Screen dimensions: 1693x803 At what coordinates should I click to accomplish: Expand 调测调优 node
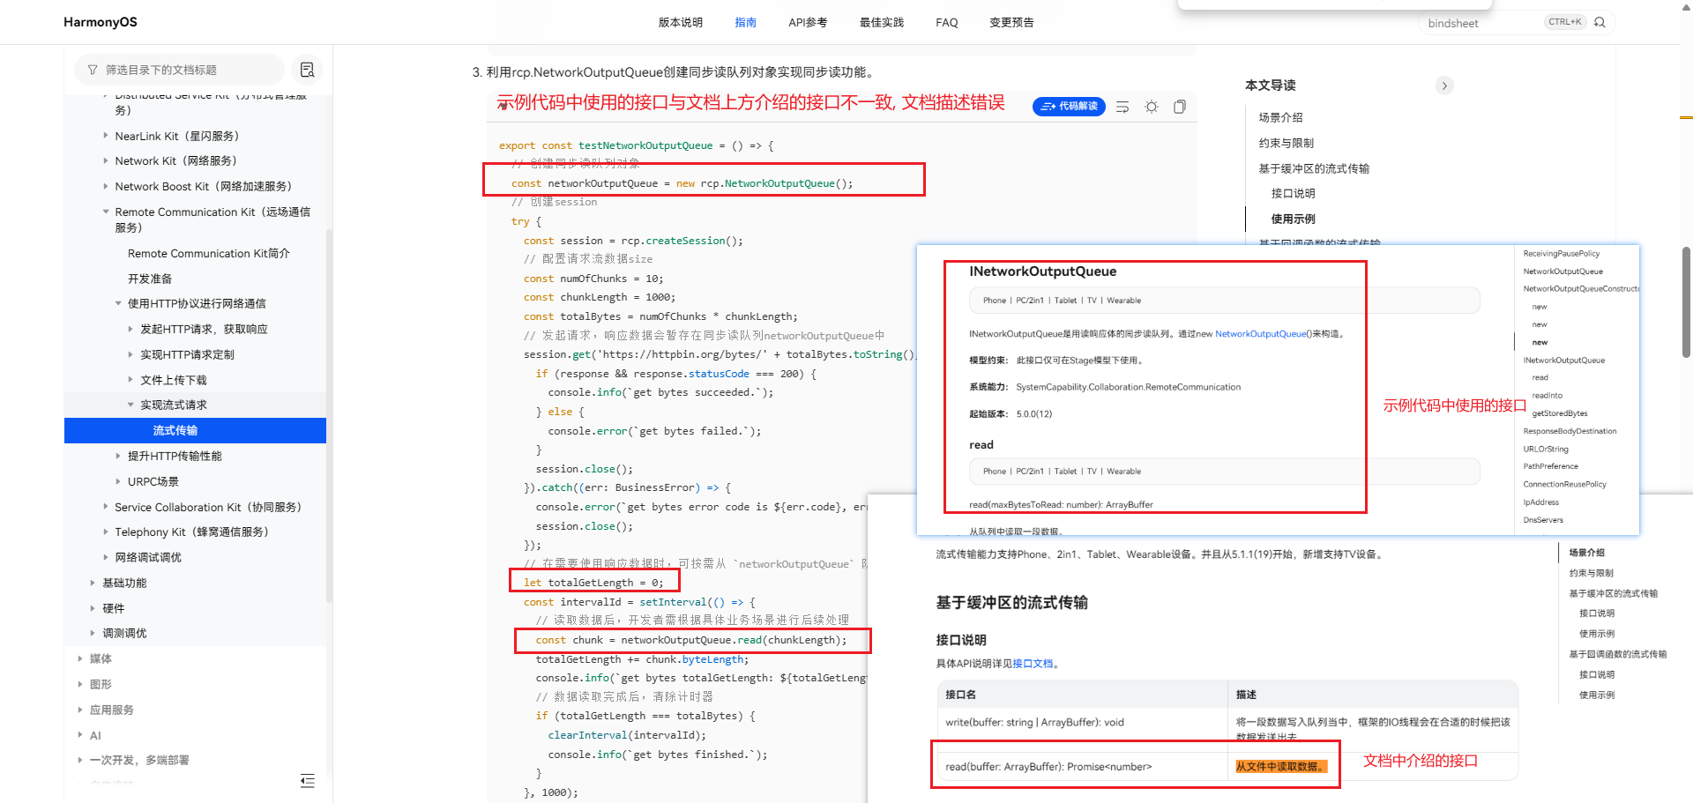pos(93,633)
